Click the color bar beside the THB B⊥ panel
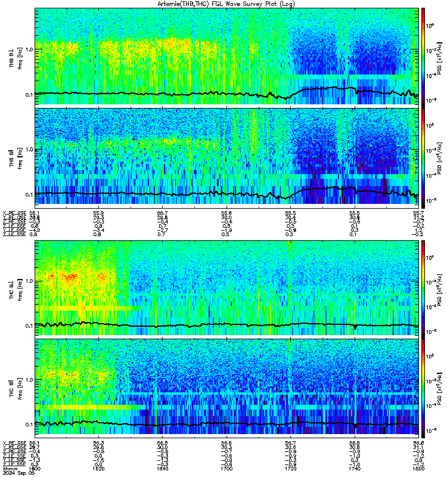The height and width of the screenshot is (477, 447). (423, 58)
